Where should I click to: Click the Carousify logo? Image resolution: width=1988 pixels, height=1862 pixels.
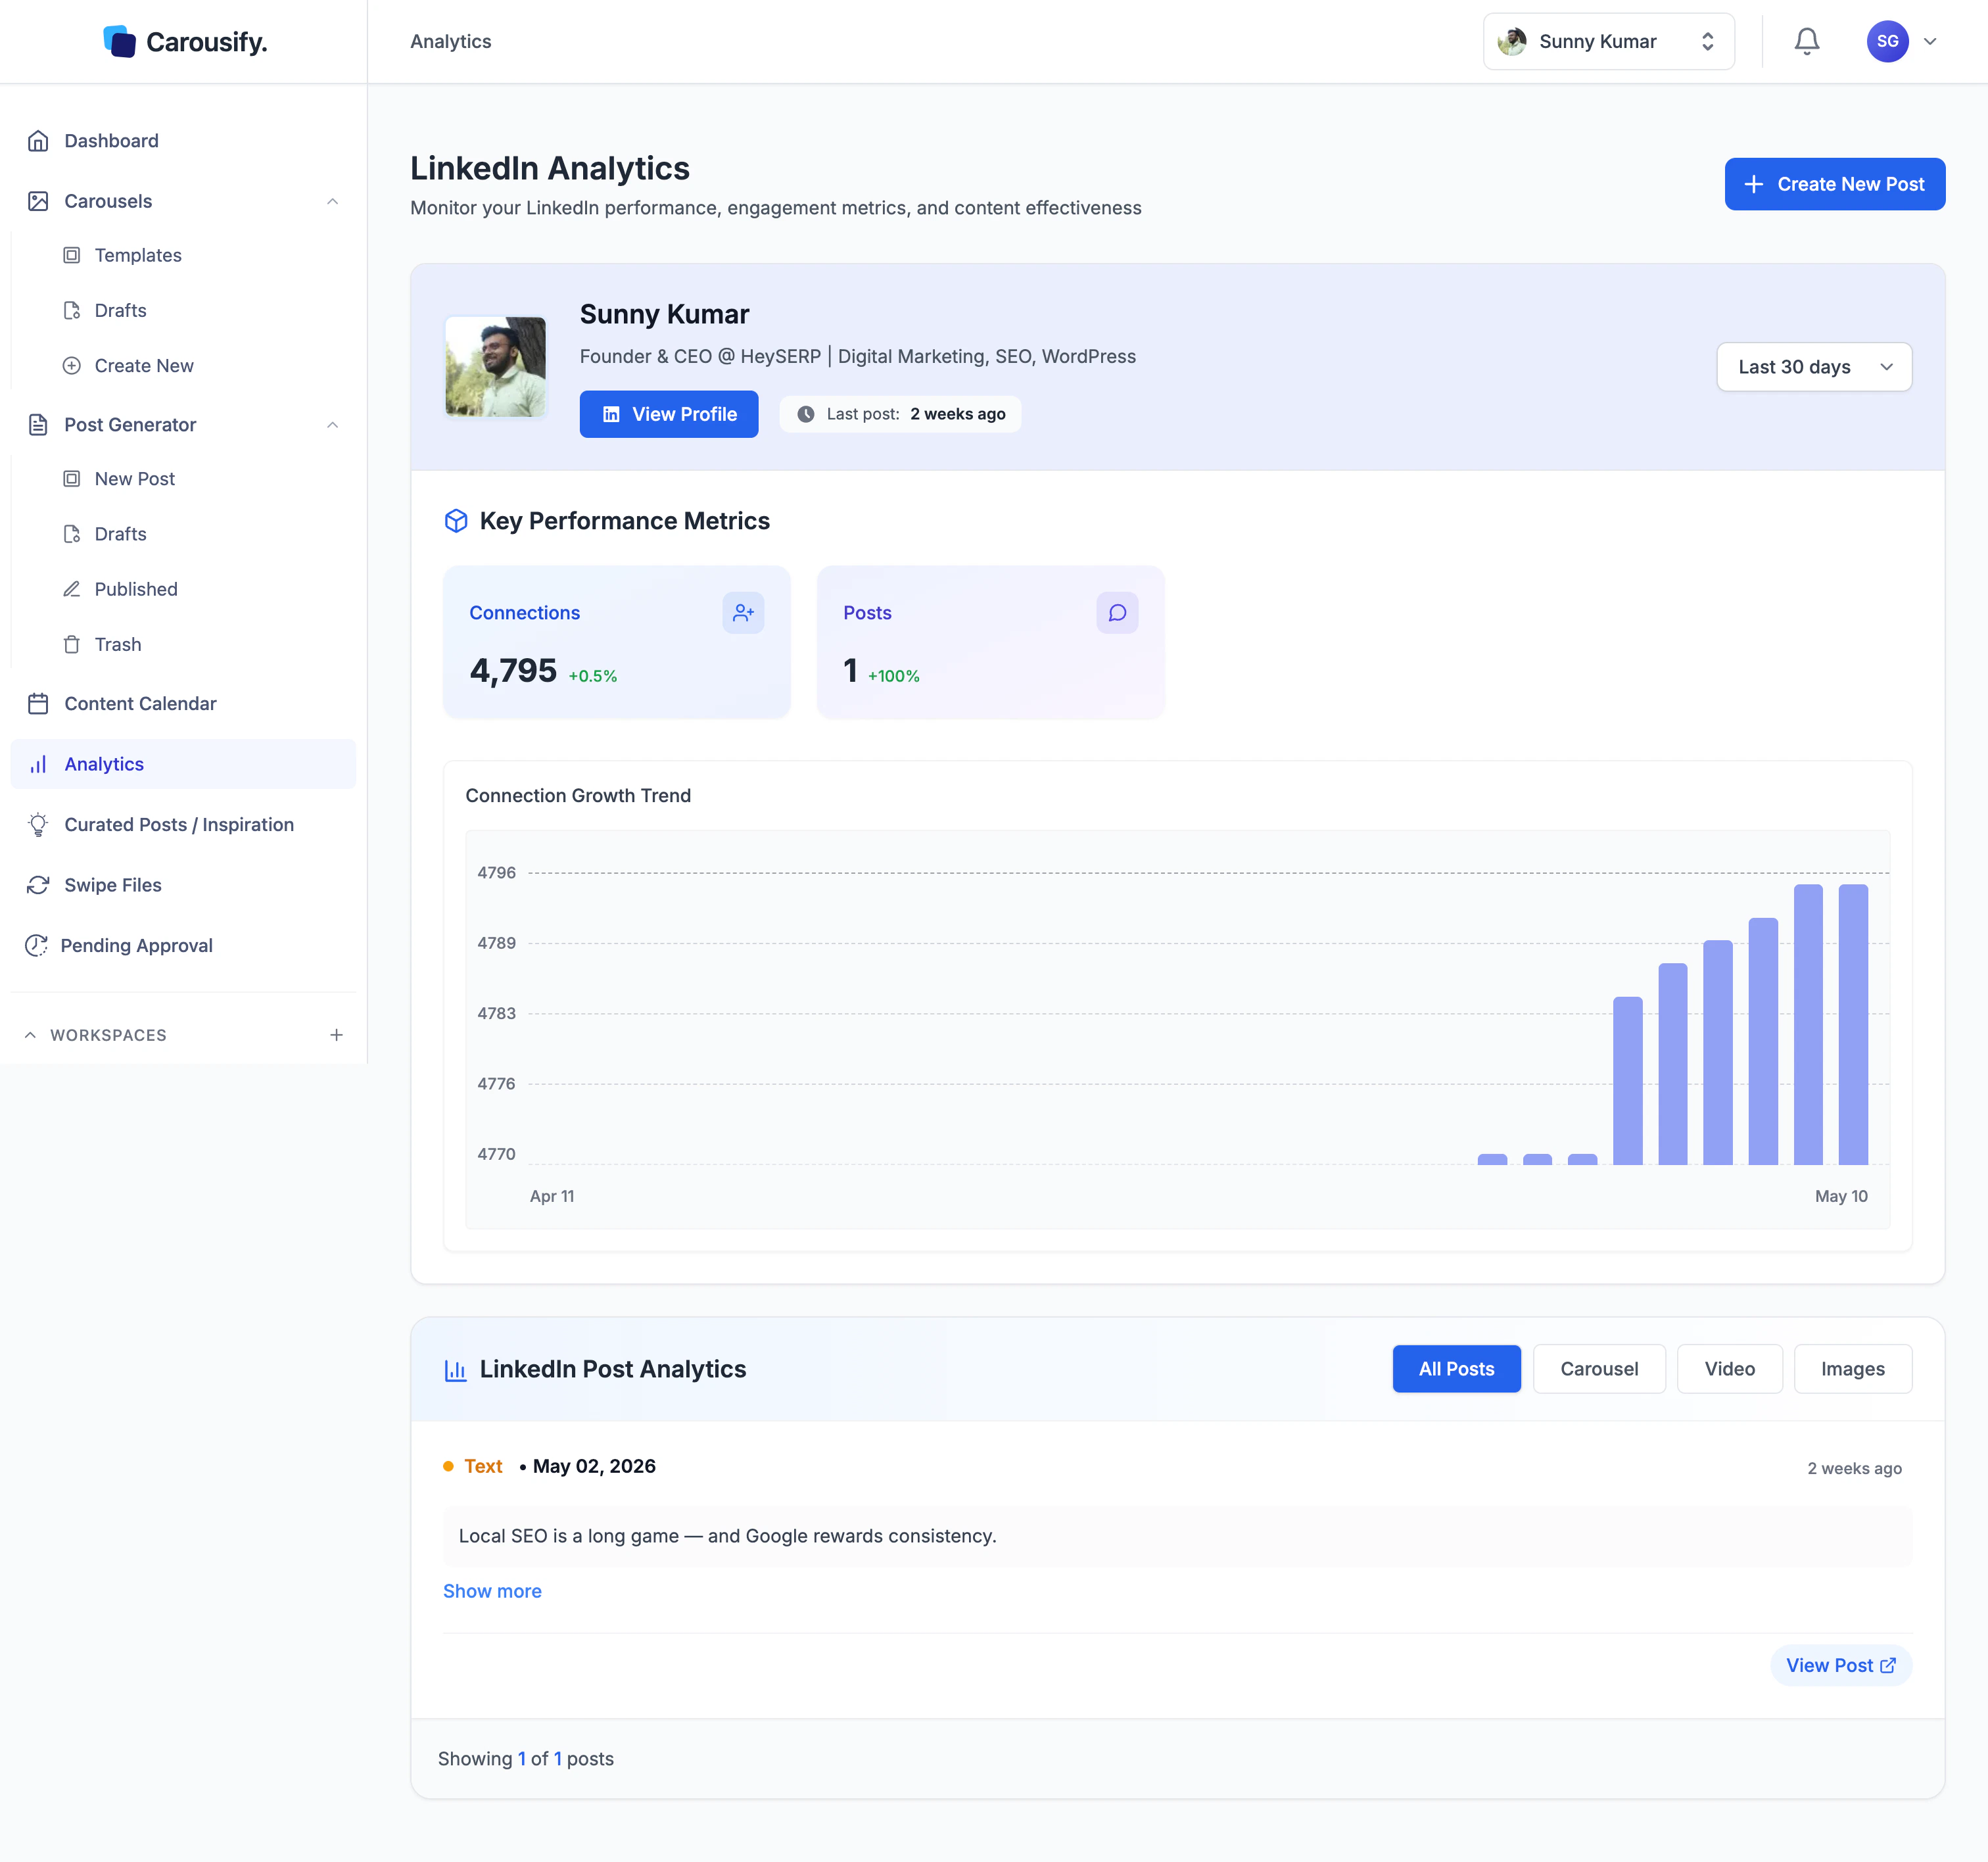[185, 42]
